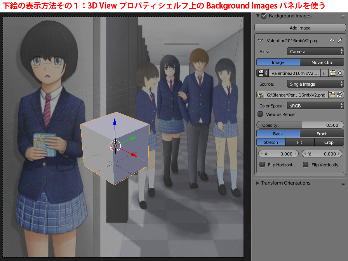Open the Axis Camera dropdown

[315, 52]
